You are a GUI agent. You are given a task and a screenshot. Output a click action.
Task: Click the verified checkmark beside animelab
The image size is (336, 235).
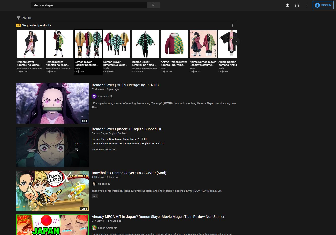tap(111, 96)
